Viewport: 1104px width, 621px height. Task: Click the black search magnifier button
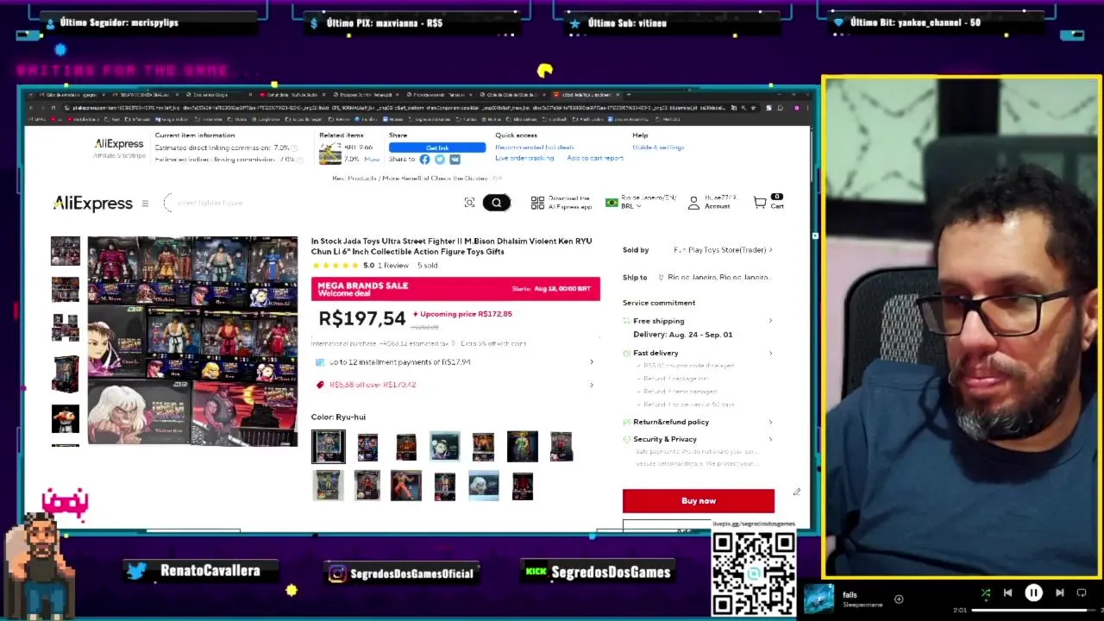pyautogui.click(x=497, y=203)
